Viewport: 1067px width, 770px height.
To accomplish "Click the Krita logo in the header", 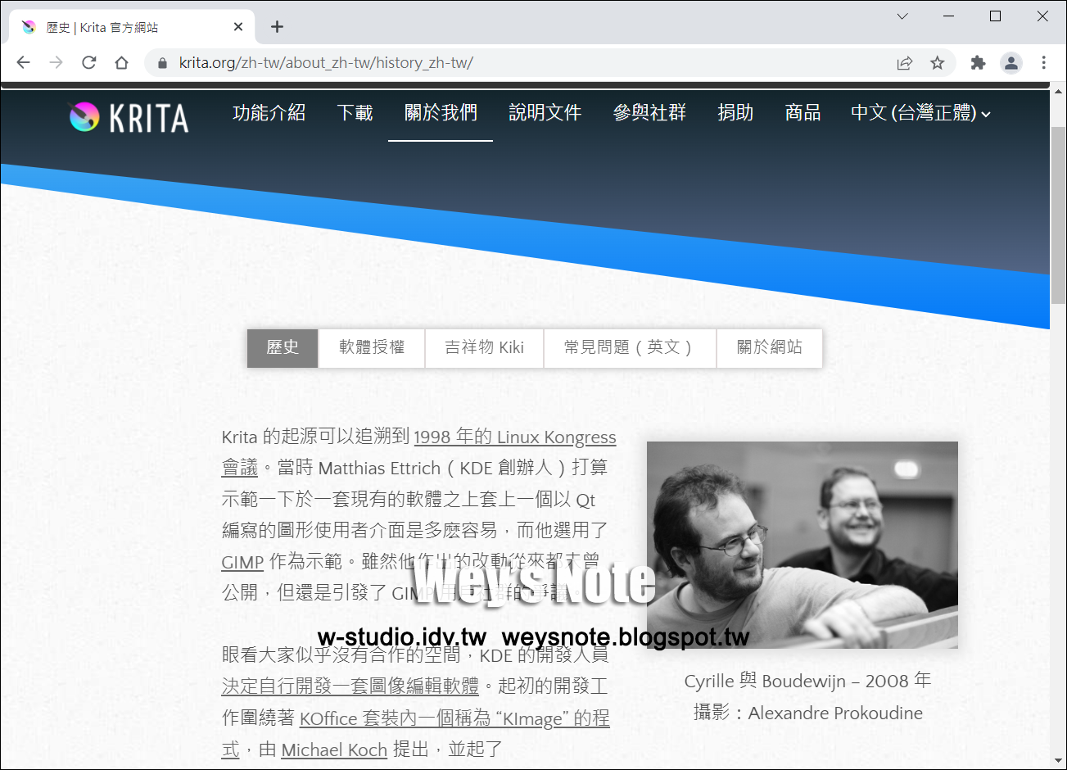I will (128, 117).
